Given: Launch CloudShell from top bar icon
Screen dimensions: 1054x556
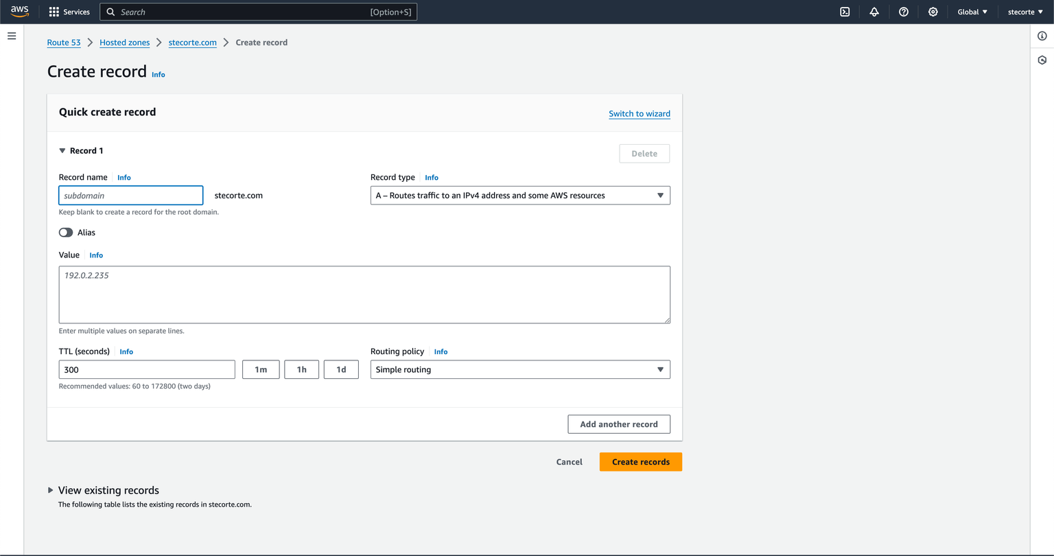Looking at the screenshot, I should (845, 12).
